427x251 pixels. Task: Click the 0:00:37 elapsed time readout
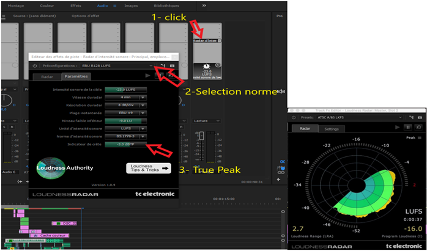[414, 219]
